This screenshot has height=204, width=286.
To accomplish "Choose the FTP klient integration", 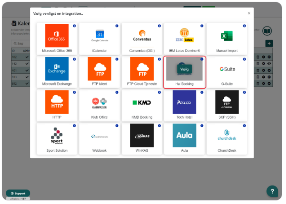I will (99, 72).
